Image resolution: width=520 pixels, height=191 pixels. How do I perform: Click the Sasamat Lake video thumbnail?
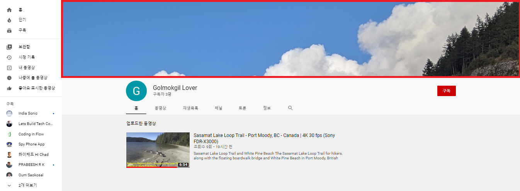[158, 150]
